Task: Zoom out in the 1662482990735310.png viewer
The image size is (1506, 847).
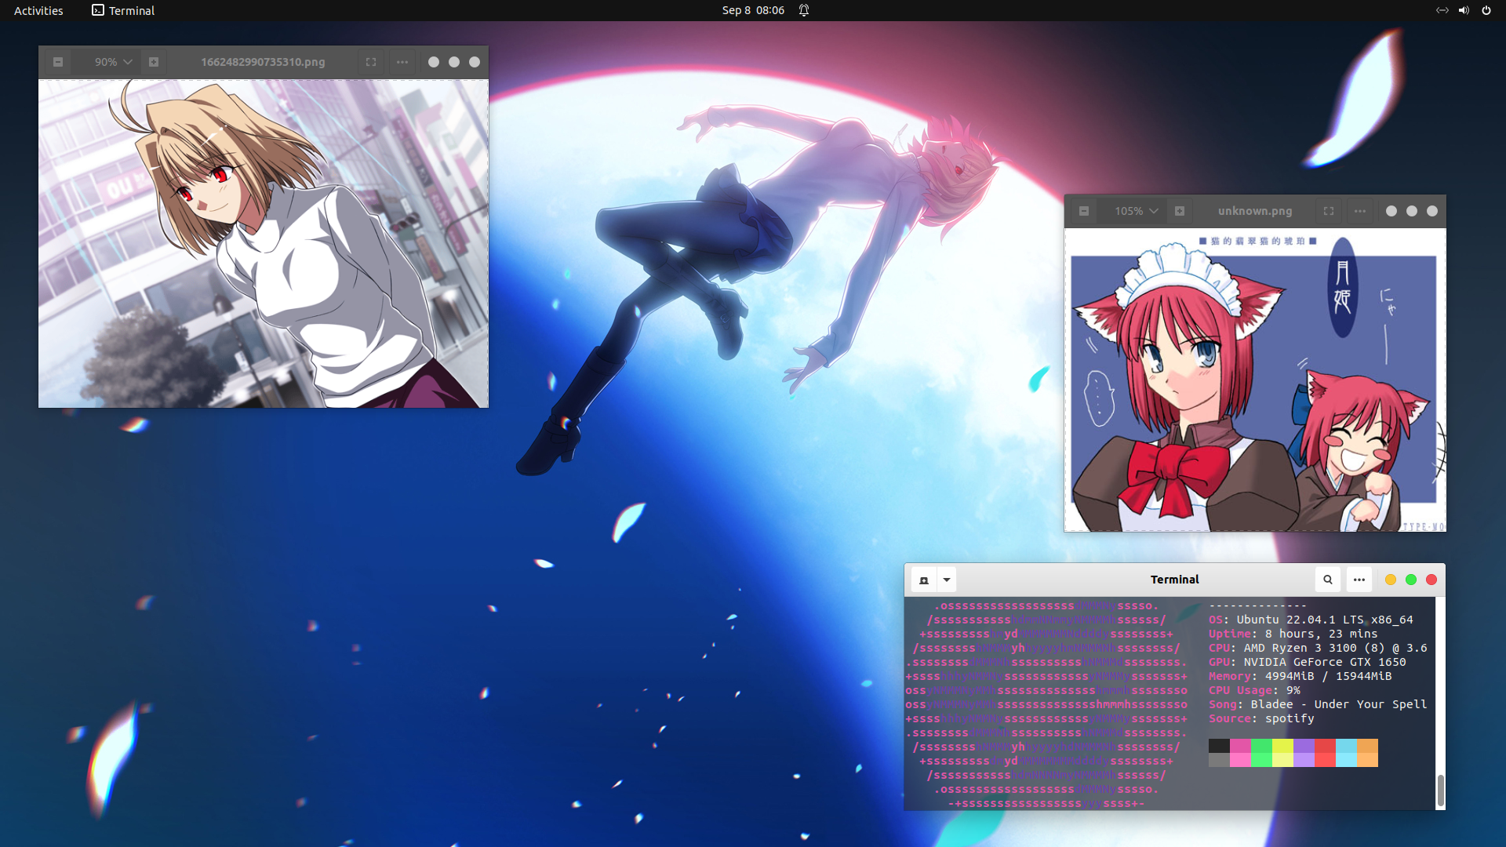Action: pyautogui.click(x=58, y=62)
